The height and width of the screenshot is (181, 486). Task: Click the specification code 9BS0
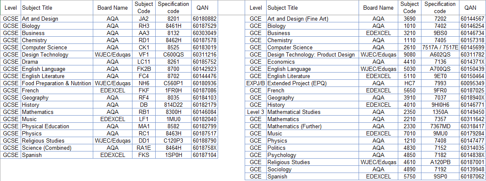point(440,33)
